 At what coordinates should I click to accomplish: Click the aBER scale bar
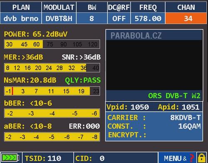click(52, 137)
